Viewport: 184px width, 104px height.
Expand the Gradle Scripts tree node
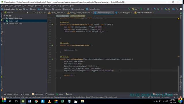(4, 21)
